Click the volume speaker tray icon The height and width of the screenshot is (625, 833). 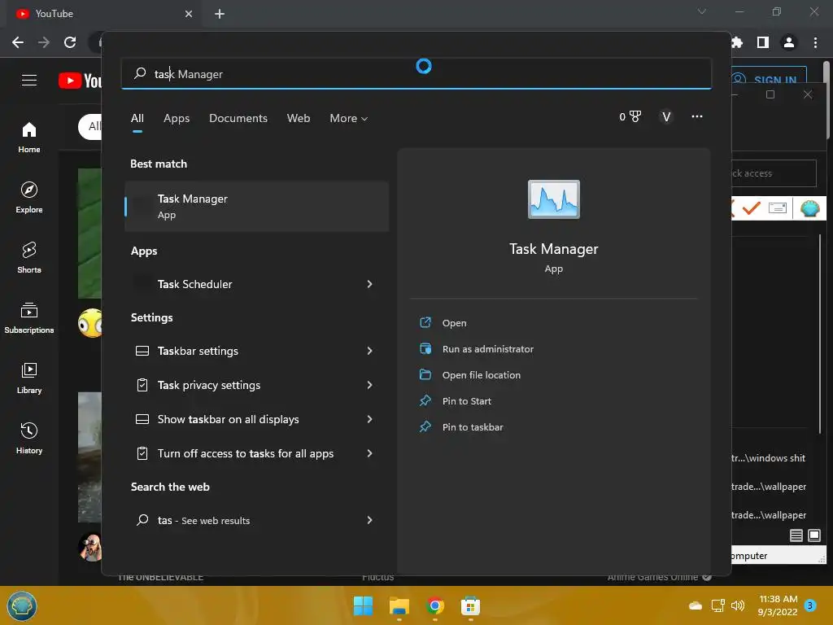(x=737, y=605)
